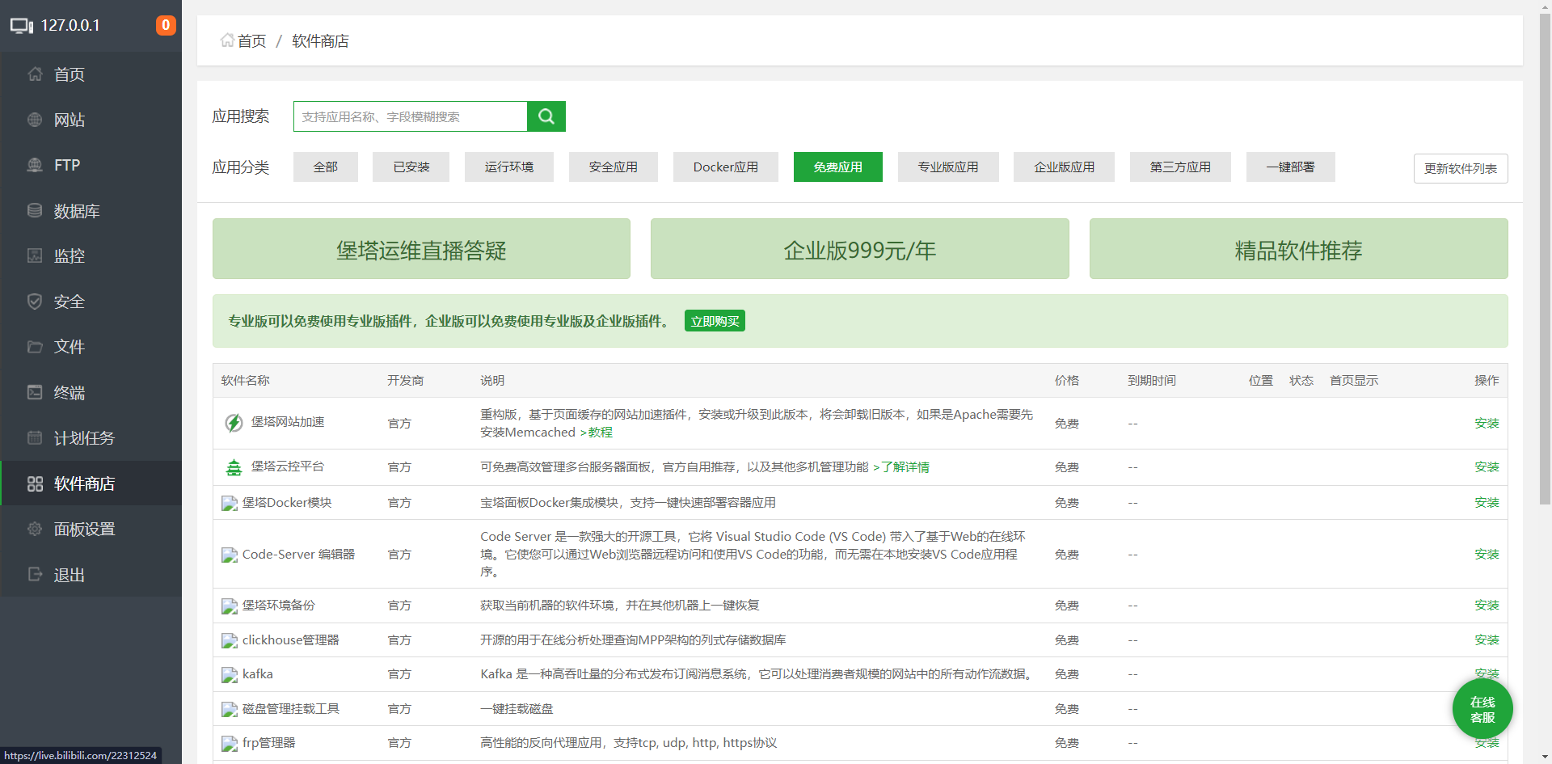Click the page vertical scrollbar

tap(1545, 259)
